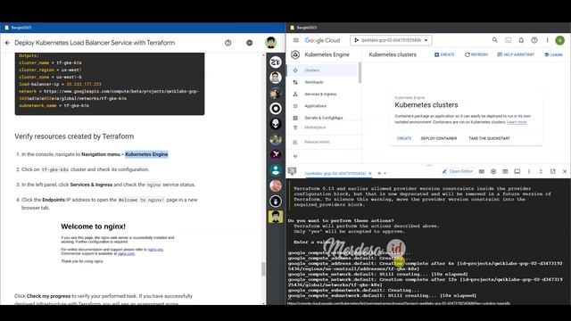Click the Kubernetes Engine product icon
Viewport: 571px width, 321px height.
click(x=295, y=54)
